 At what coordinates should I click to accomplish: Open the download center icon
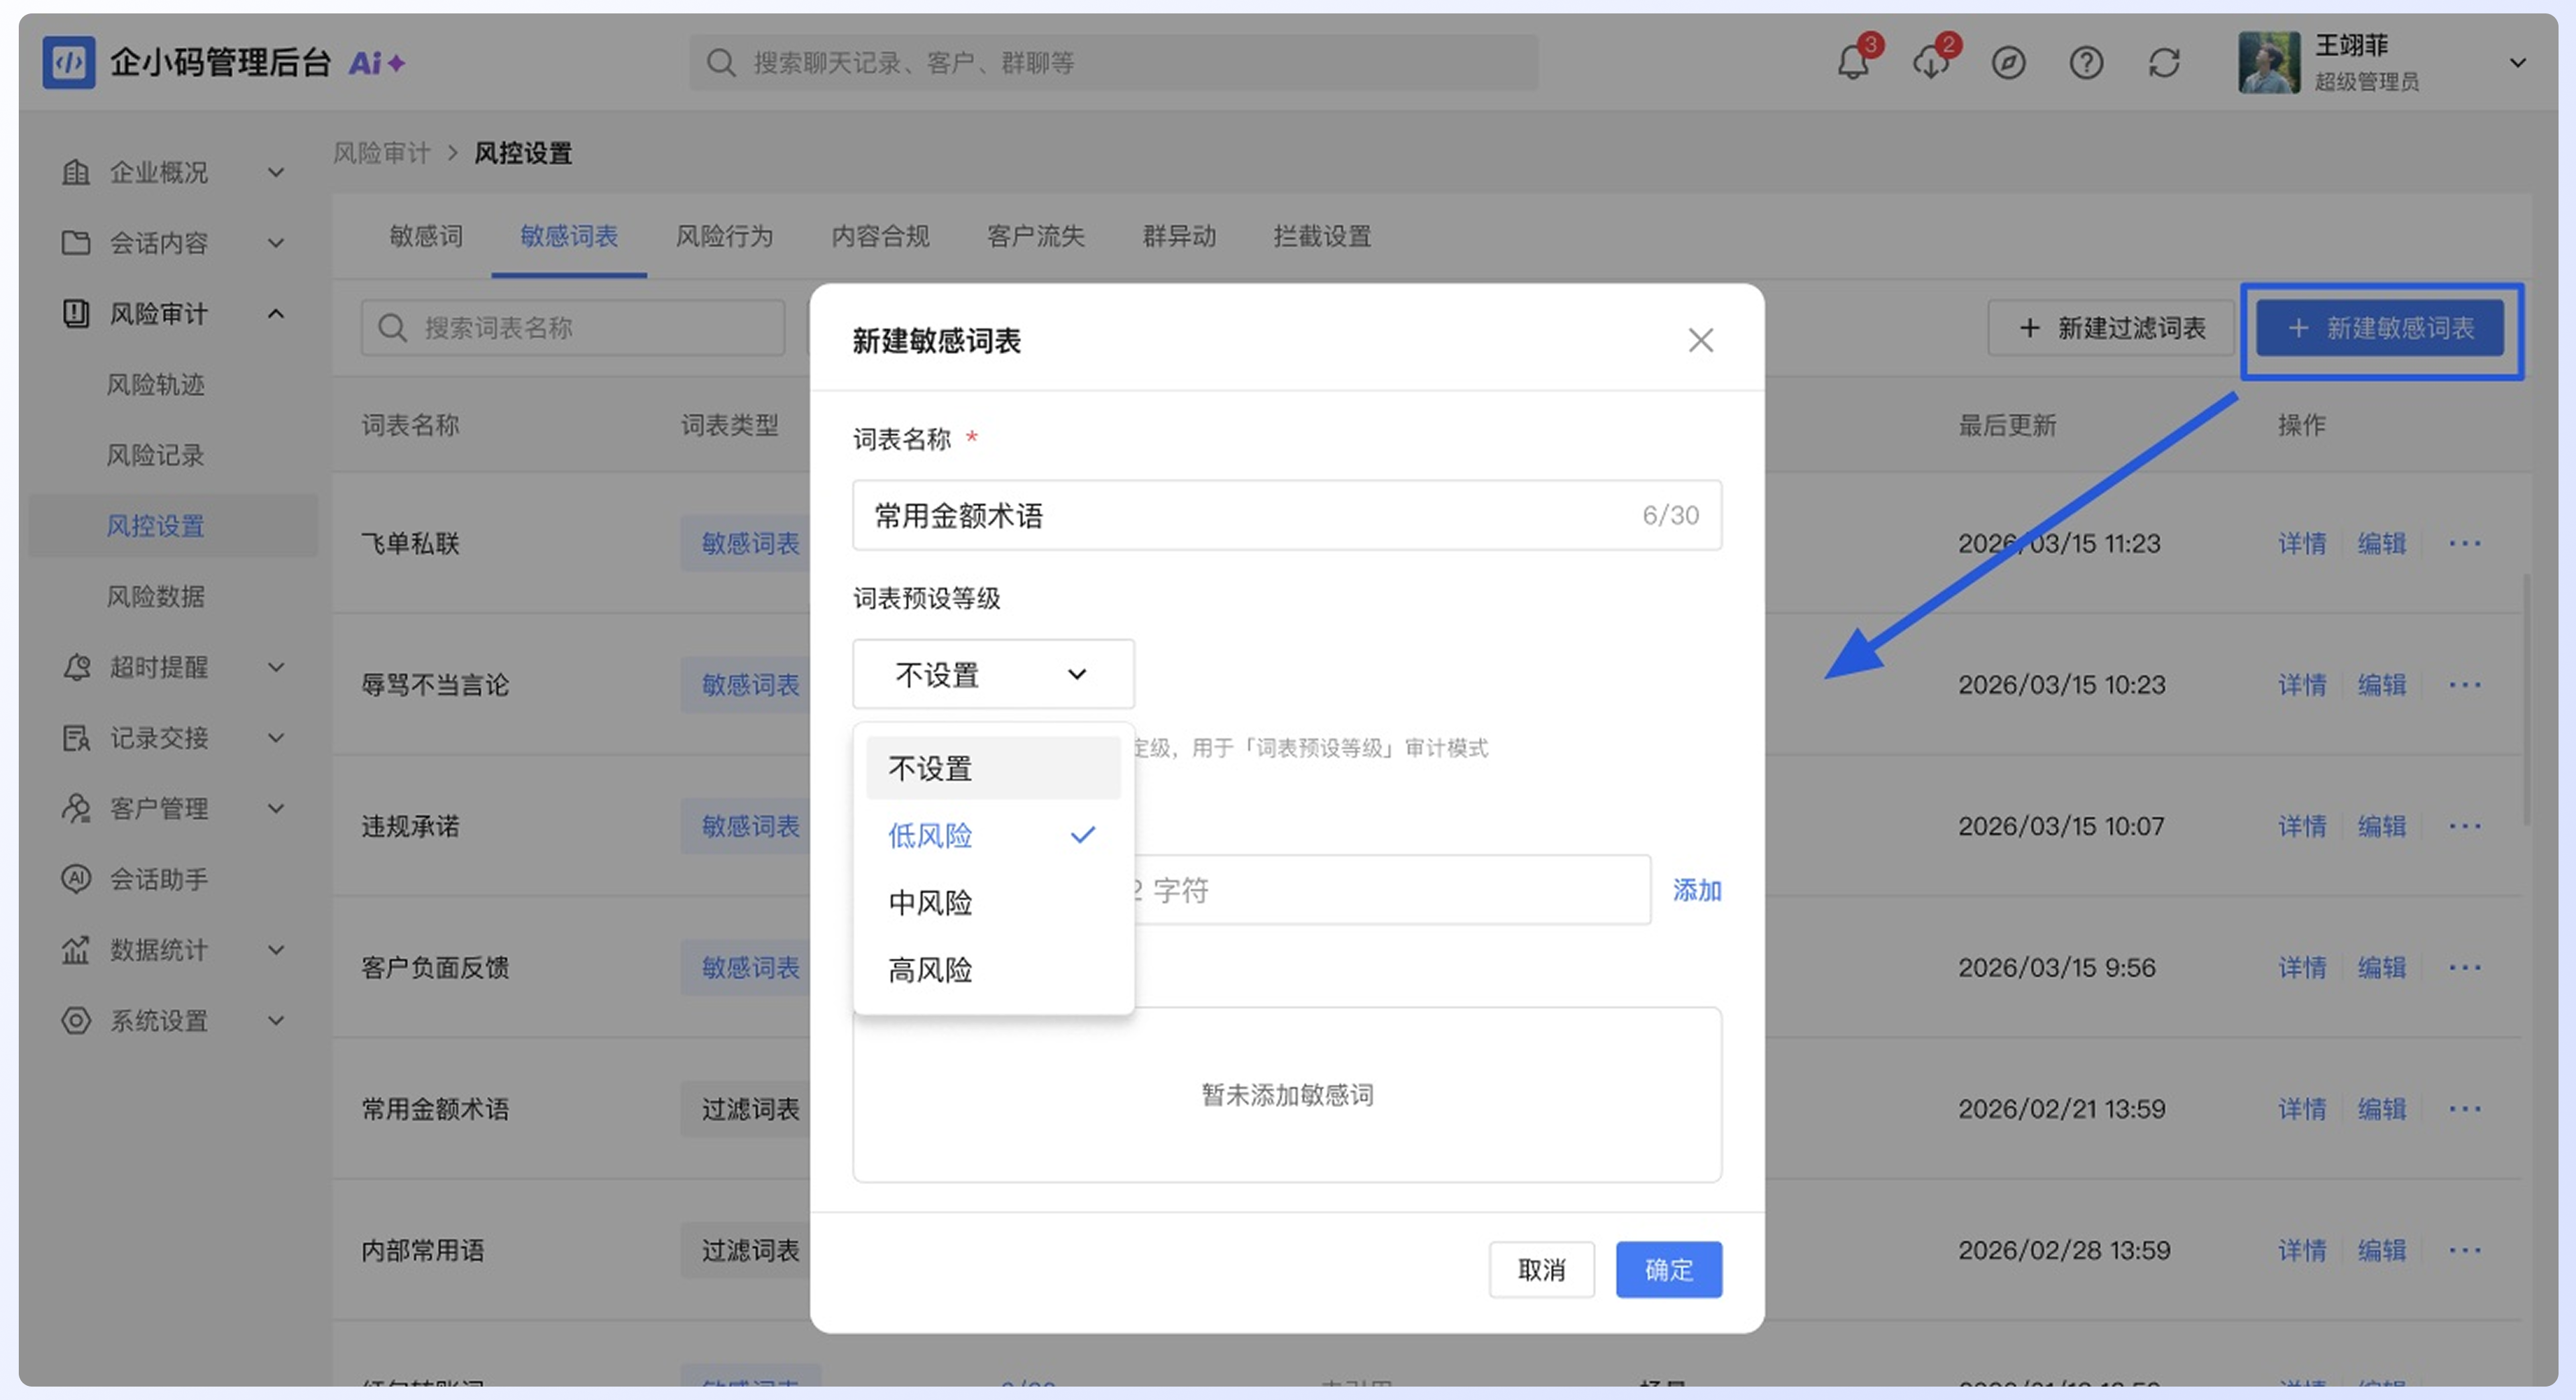[x=1930, y=63]
